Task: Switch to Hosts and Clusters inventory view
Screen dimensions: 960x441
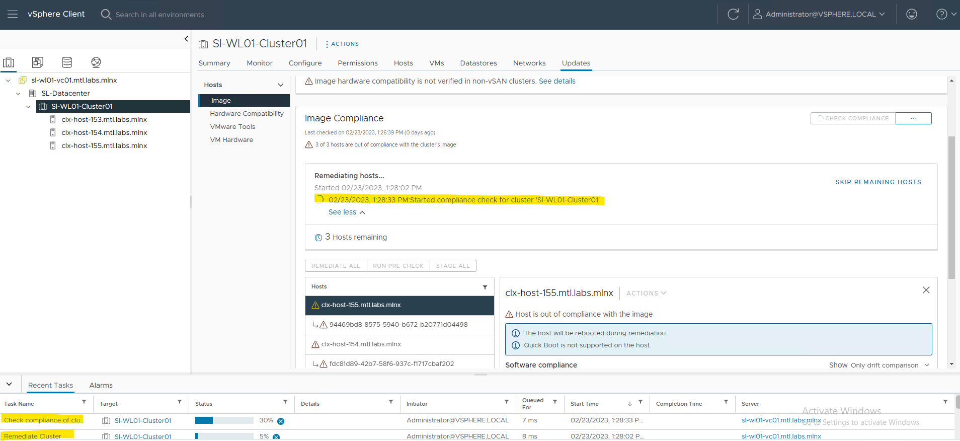Action: pyautogui.click(x=9, y=62)
